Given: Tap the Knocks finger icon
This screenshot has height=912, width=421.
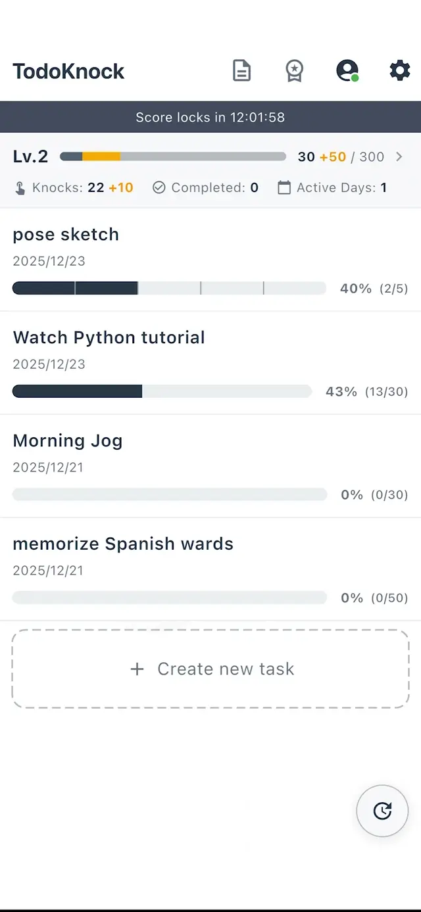Looking at the screenshot, I should pyautogui.click(x=20, y=188).
